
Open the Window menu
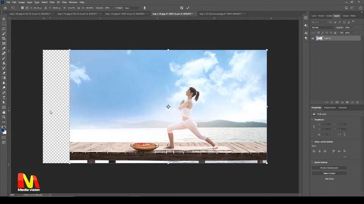point(73,2)
